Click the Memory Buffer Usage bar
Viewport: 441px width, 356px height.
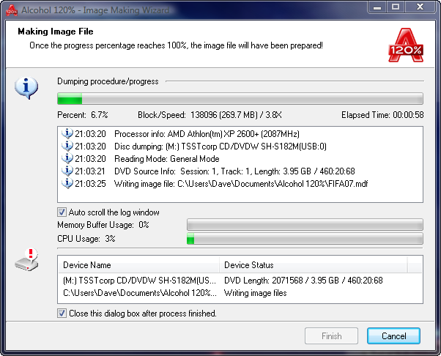click(305, 225)
